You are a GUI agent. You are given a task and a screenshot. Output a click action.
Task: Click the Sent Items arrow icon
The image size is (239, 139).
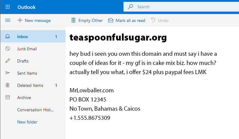[8, 73]
